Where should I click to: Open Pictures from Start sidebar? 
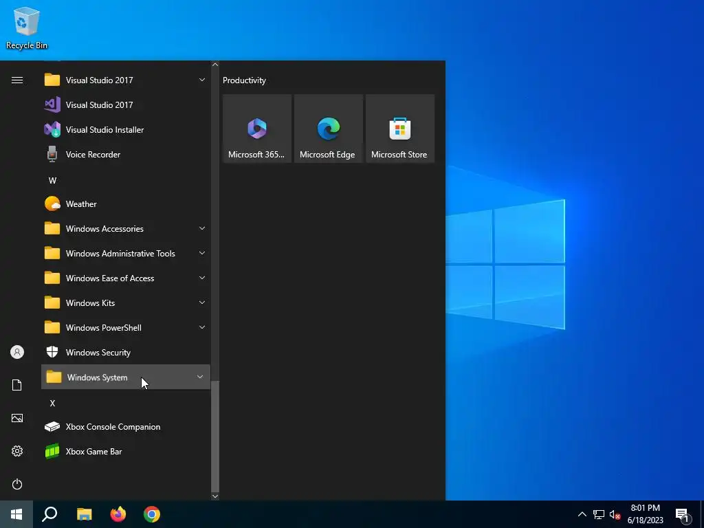coord(17,418)
